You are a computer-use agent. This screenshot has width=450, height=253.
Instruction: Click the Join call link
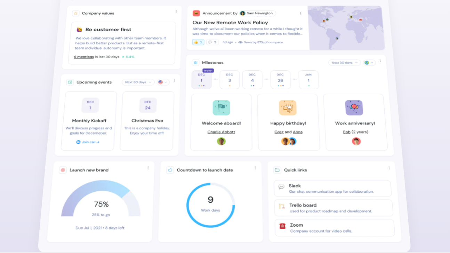[88, 142]
